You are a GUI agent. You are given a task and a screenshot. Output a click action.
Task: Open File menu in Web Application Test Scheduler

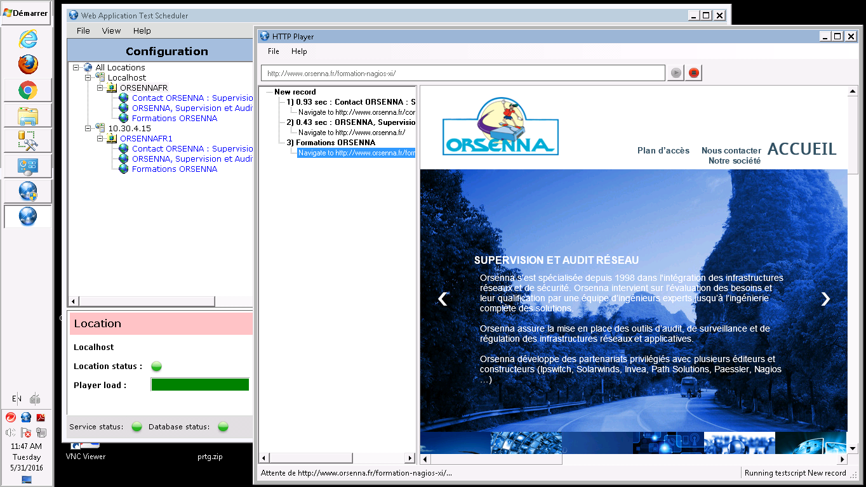(x=83, y=30)
